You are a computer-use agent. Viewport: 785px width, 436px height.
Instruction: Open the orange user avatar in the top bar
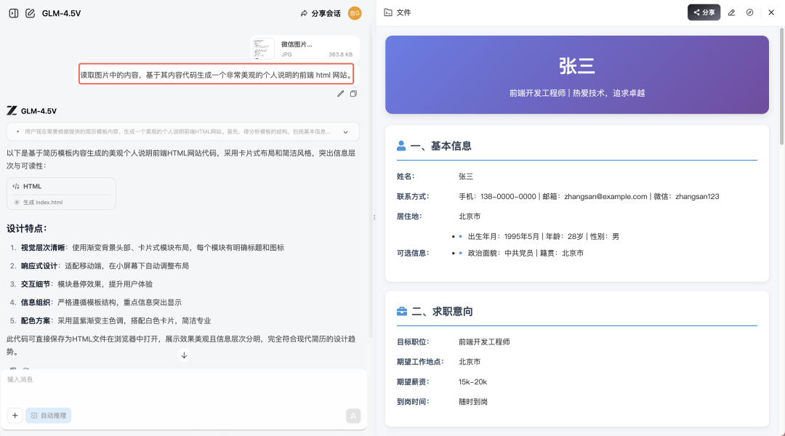click(354, 12)
